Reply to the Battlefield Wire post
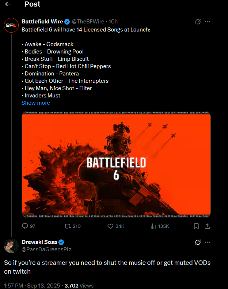 point(25,226)
